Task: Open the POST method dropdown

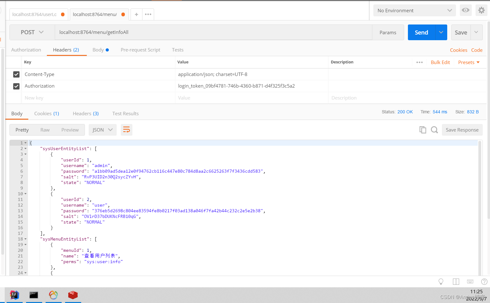Action: [x=31, y=32]
